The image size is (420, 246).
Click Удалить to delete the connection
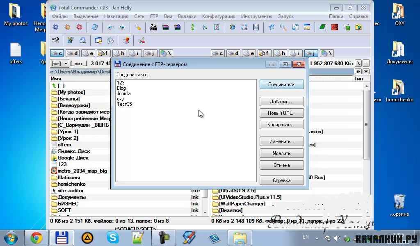tap(281, 153)
